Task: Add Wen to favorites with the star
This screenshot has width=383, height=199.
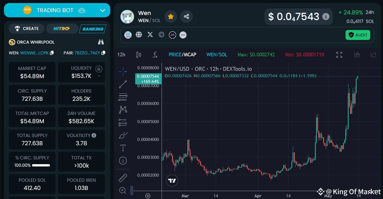Action: [171, 17]
